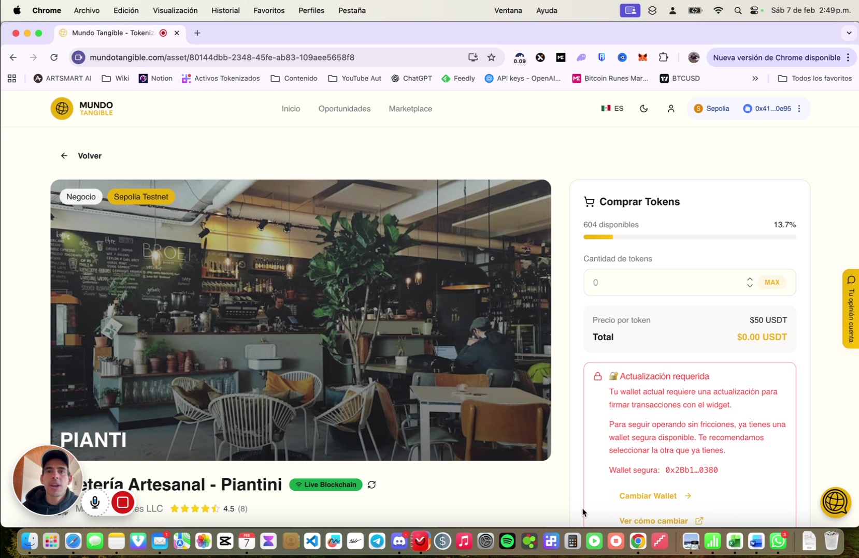Toggle the microphone on the recorder
Image resolution: width=859 pixels, height=558 pixels.
pos(95,502)
